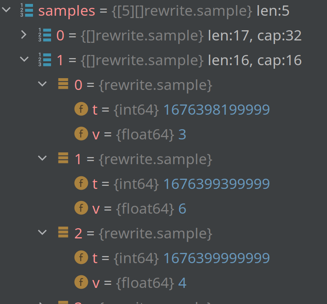Collapse the samples variable node
Screen dimensions: 327x304
(x=6, y=9)
